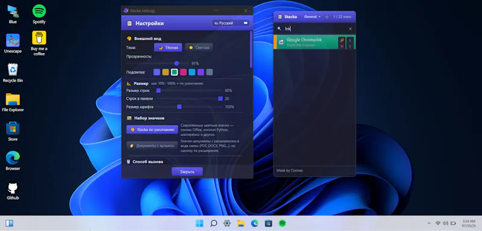
Task: Pick the gold accent color swatch
Action: [x=166, y=72]
